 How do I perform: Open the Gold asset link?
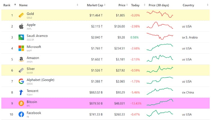coord(30,14)
